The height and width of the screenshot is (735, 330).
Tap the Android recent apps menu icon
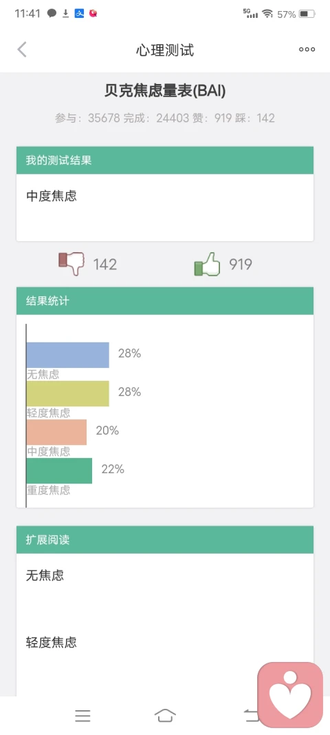pos(83,715)
